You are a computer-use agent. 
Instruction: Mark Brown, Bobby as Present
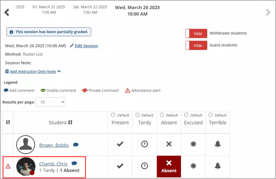pos(120,144)
